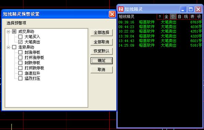Switch to 全 (all stocks) filter
The width and height of the screenshot is (204, 130).
pos(166,16)
